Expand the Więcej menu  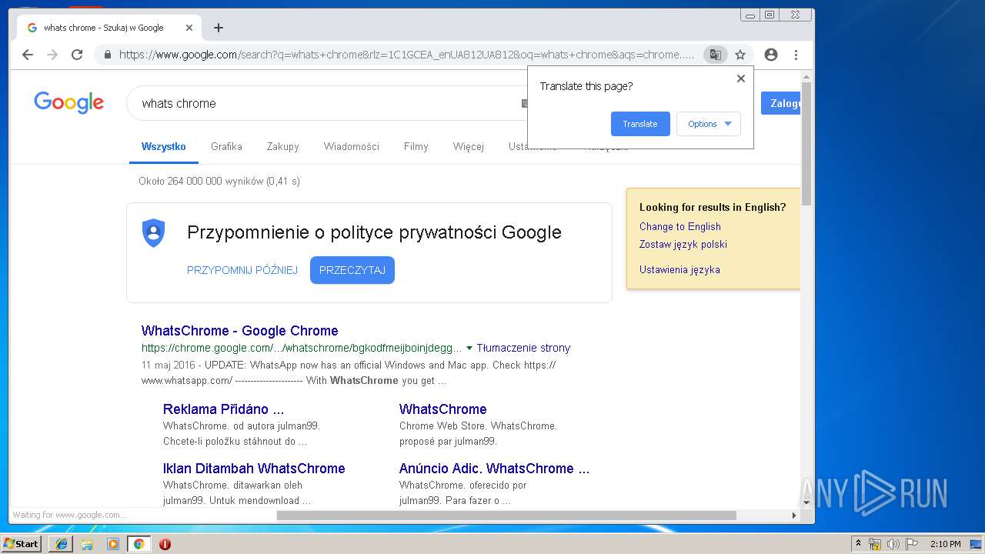pyautogui.click(x=469, y=146)
